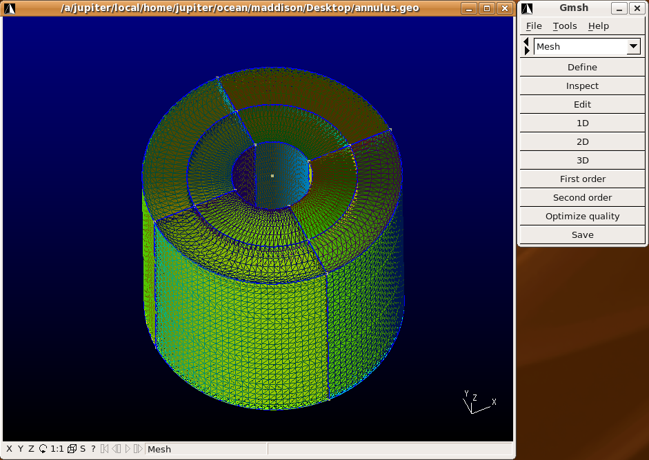Viewport: 649px width, 460px height.
Task: Click the 3D mesh button
Action: pyautogui.click(x=582, y=160)
